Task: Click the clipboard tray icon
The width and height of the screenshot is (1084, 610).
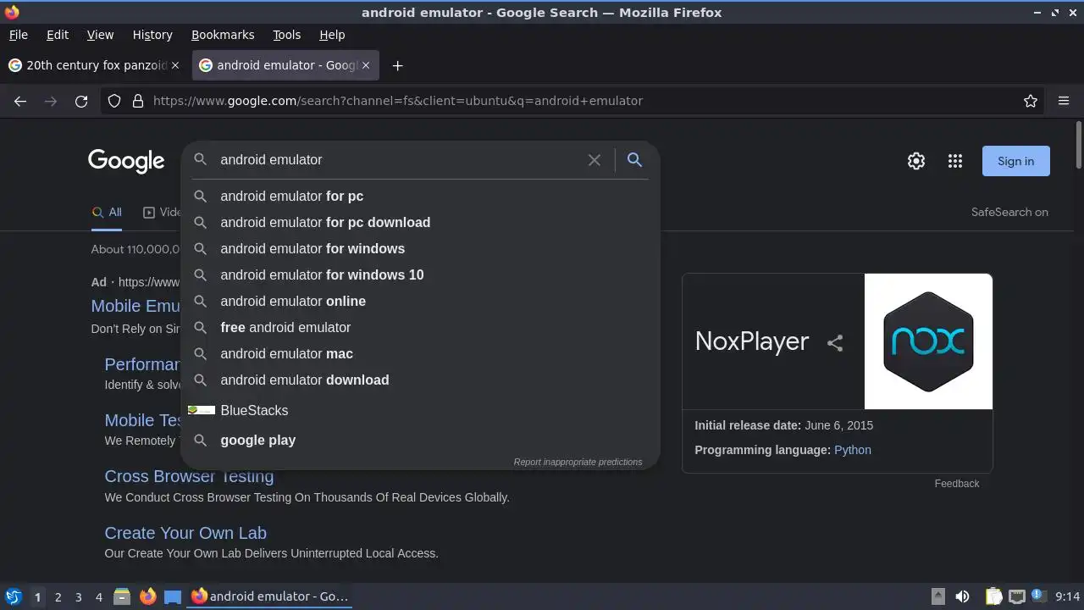Action: click(x=994, y=596)
